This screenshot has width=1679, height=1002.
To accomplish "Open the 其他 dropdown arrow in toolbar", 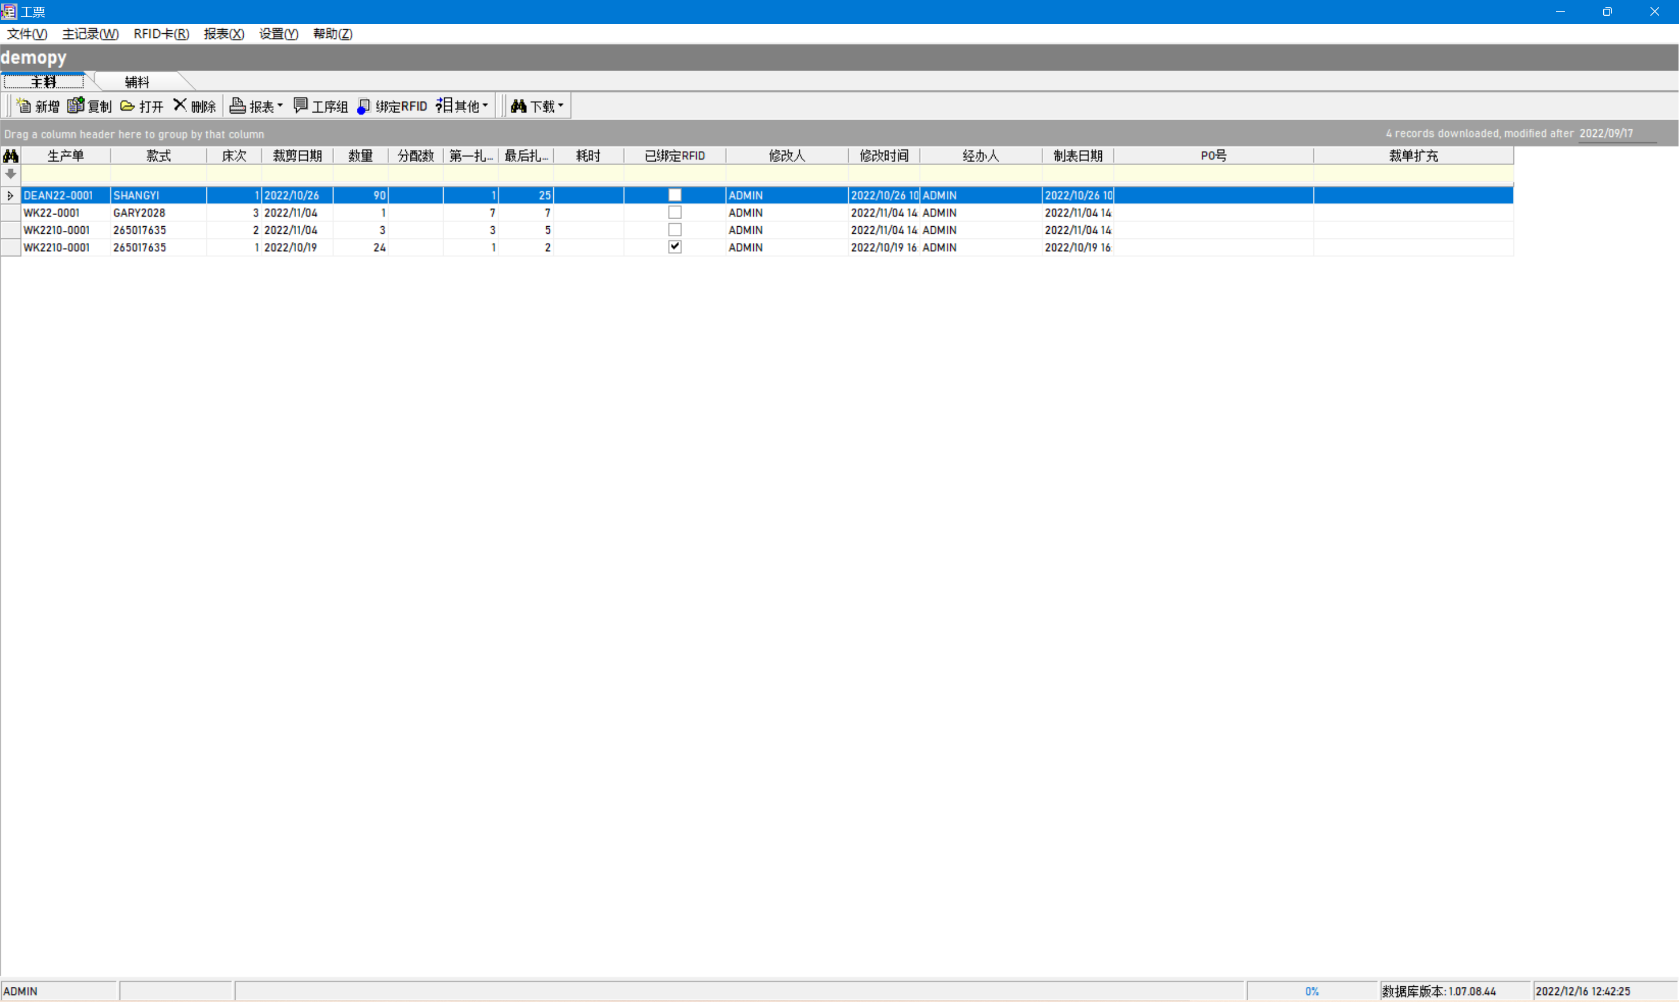I will coord(484,106).
